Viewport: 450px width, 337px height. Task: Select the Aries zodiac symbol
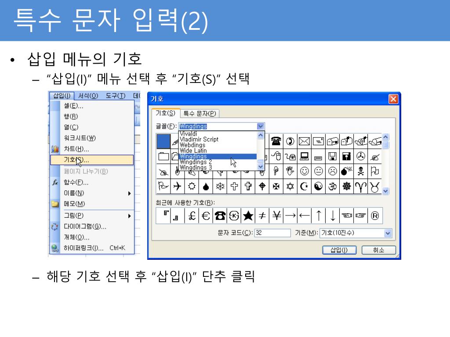(360, 186)
